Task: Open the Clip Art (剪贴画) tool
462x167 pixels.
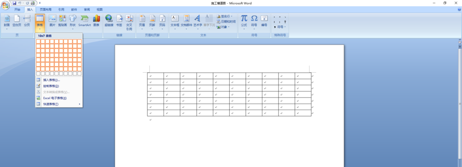Action: pos(62,21)
